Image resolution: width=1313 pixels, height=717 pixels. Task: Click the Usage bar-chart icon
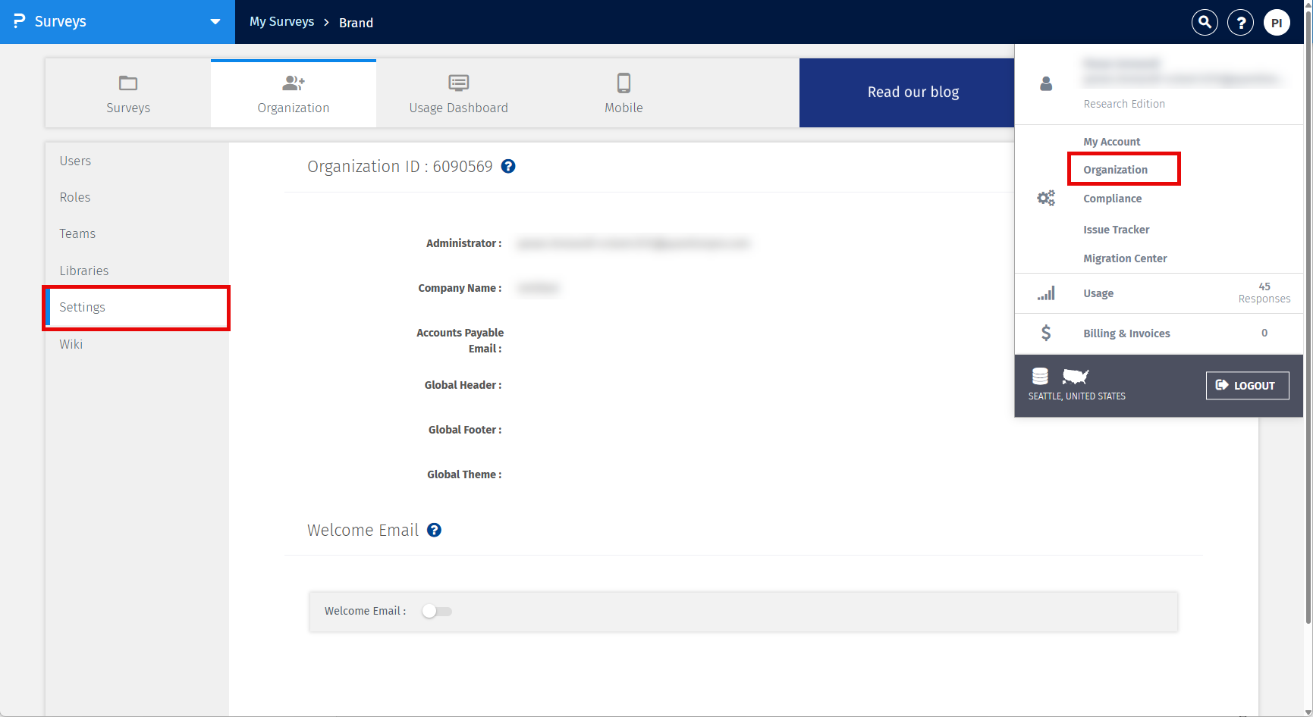1047,293
